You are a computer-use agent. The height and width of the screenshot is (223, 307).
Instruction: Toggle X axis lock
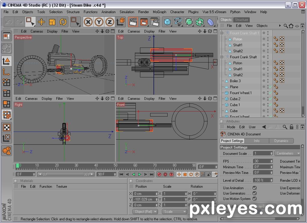click(x=88, y=22)
